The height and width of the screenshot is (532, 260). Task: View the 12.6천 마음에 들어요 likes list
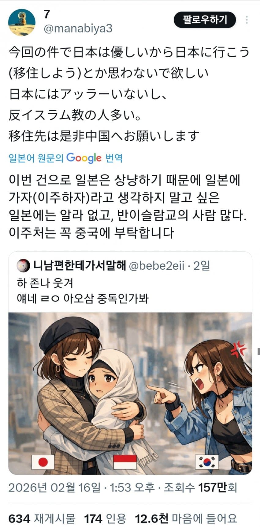(x=186, y=519)
